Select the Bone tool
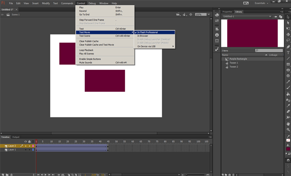Image resolution: width=291 pixels, height=176 pixels. (288, 117)
